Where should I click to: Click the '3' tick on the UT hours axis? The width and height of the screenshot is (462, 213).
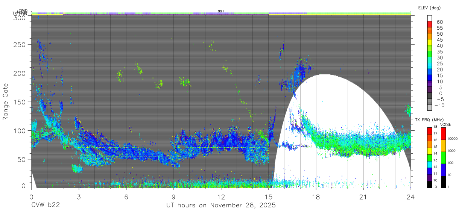(x=79, y=197)
